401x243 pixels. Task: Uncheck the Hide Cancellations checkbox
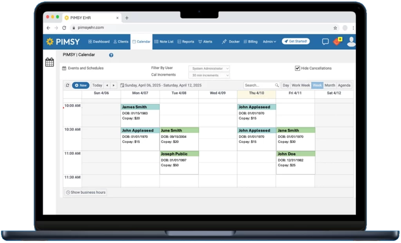[x=298, y=68]
